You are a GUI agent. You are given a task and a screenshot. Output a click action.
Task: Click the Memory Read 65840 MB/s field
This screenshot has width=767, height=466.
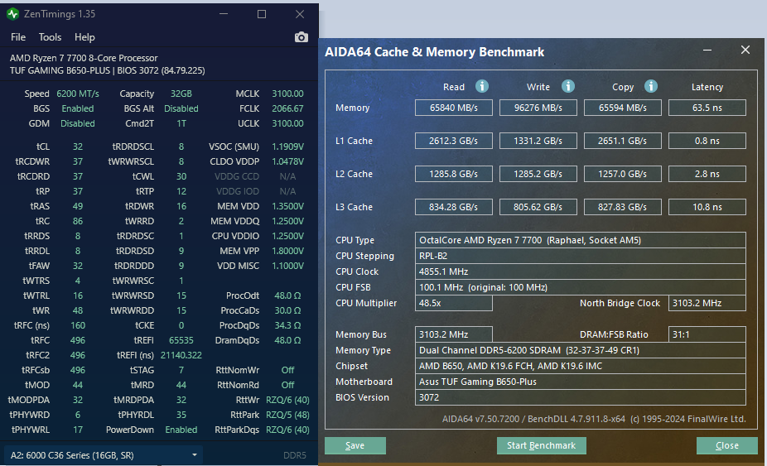[x=453, y=108]
